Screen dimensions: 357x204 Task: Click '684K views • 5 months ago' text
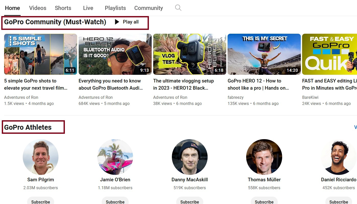pos(104,104)
